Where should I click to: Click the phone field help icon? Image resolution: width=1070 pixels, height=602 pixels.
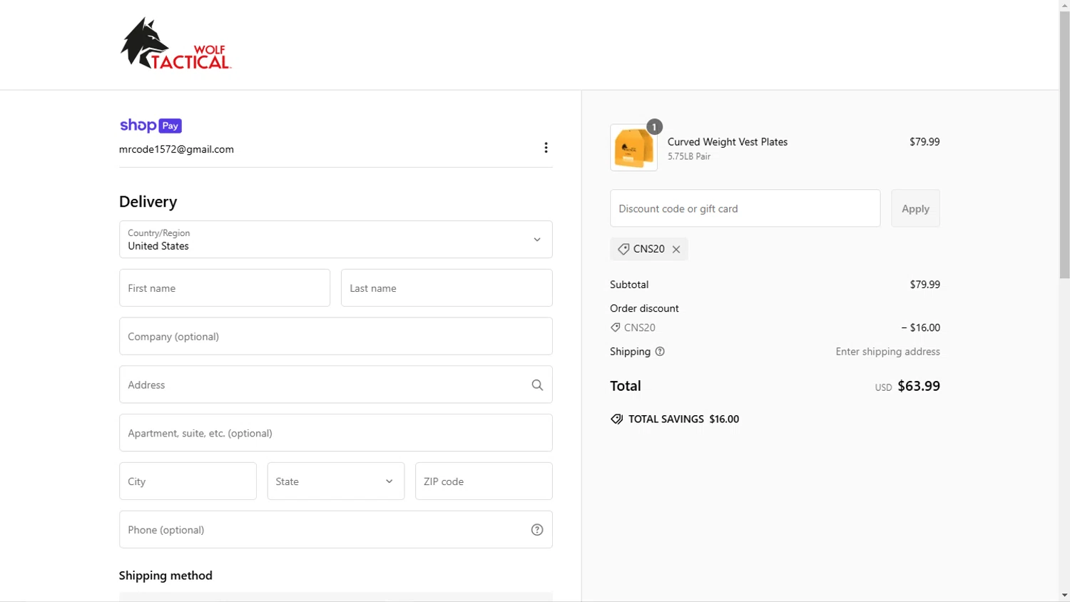(537, 530)
